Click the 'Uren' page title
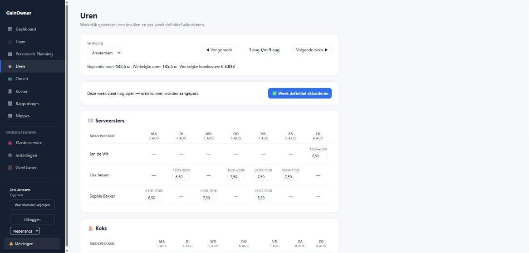The width and height of the screenshot is (529, 253). (x=89, y=16)
